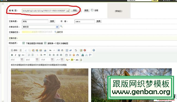
Task: Redo the last edit
Action: 54,50
